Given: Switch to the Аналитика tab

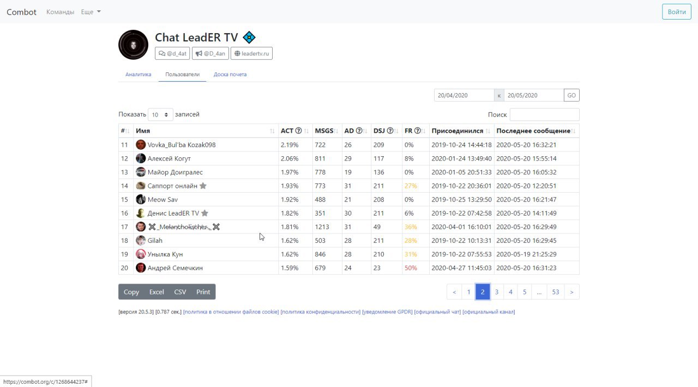Looking at the screenshot, I should pyautogui.click(x=138, y=74).
